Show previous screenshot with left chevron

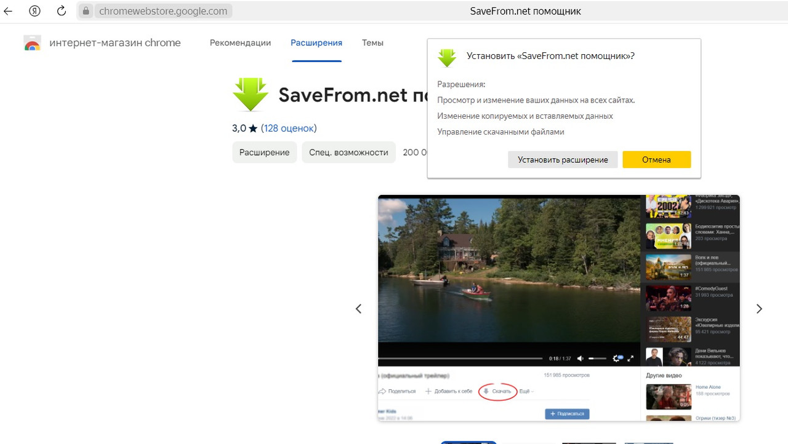tap(359, 309)
